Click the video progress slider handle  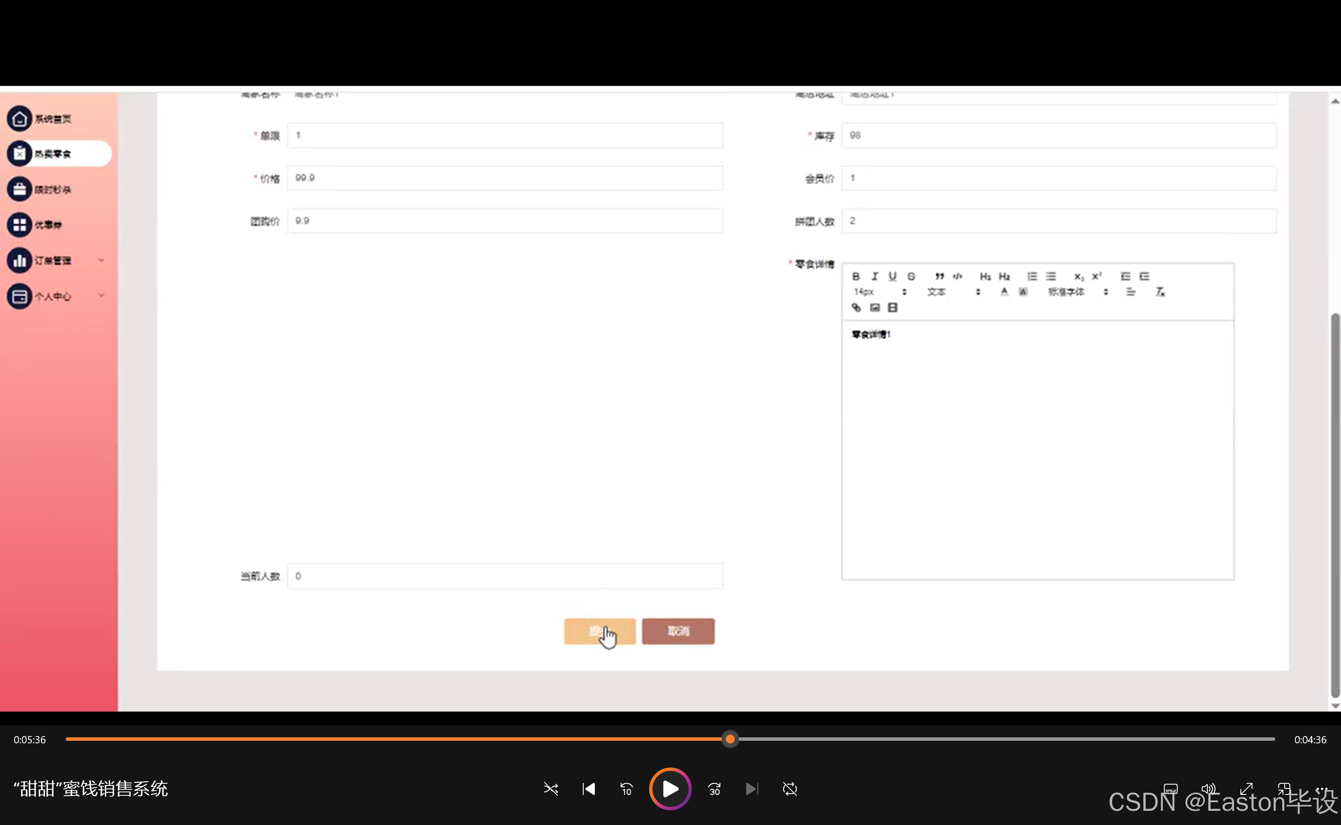coord(730,739)
